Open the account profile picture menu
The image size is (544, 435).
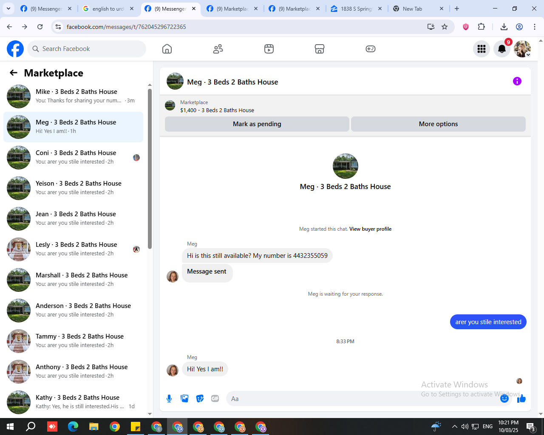[522, 49]
